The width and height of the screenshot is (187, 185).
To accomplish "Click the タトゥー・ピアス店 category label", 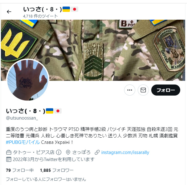I will point(34,152).
